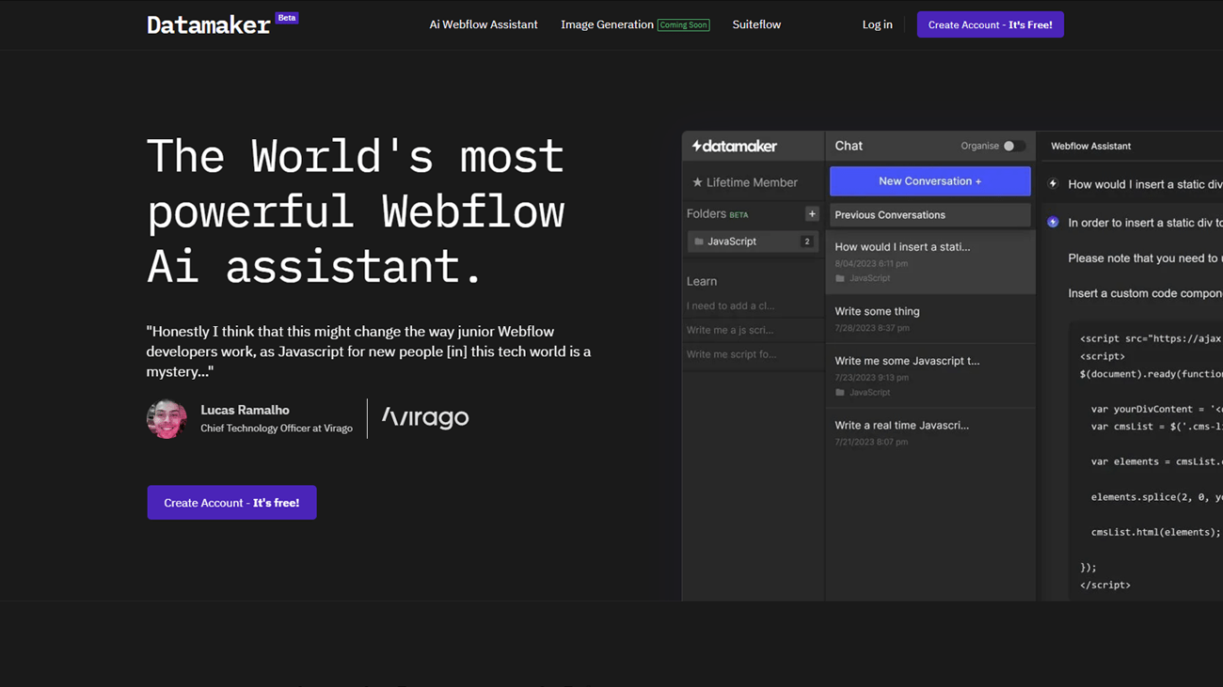Open the Suiteflow nav link

click(756, 25)
